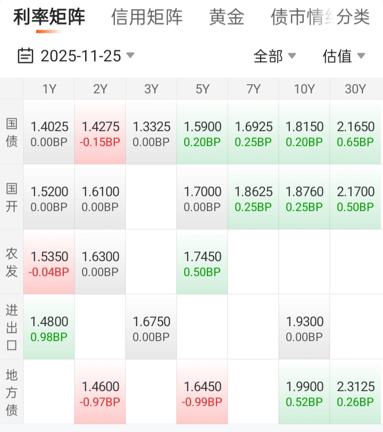The image size is (383, 432).
Task: Select the 国债 row header
Action: pos(12,133)
